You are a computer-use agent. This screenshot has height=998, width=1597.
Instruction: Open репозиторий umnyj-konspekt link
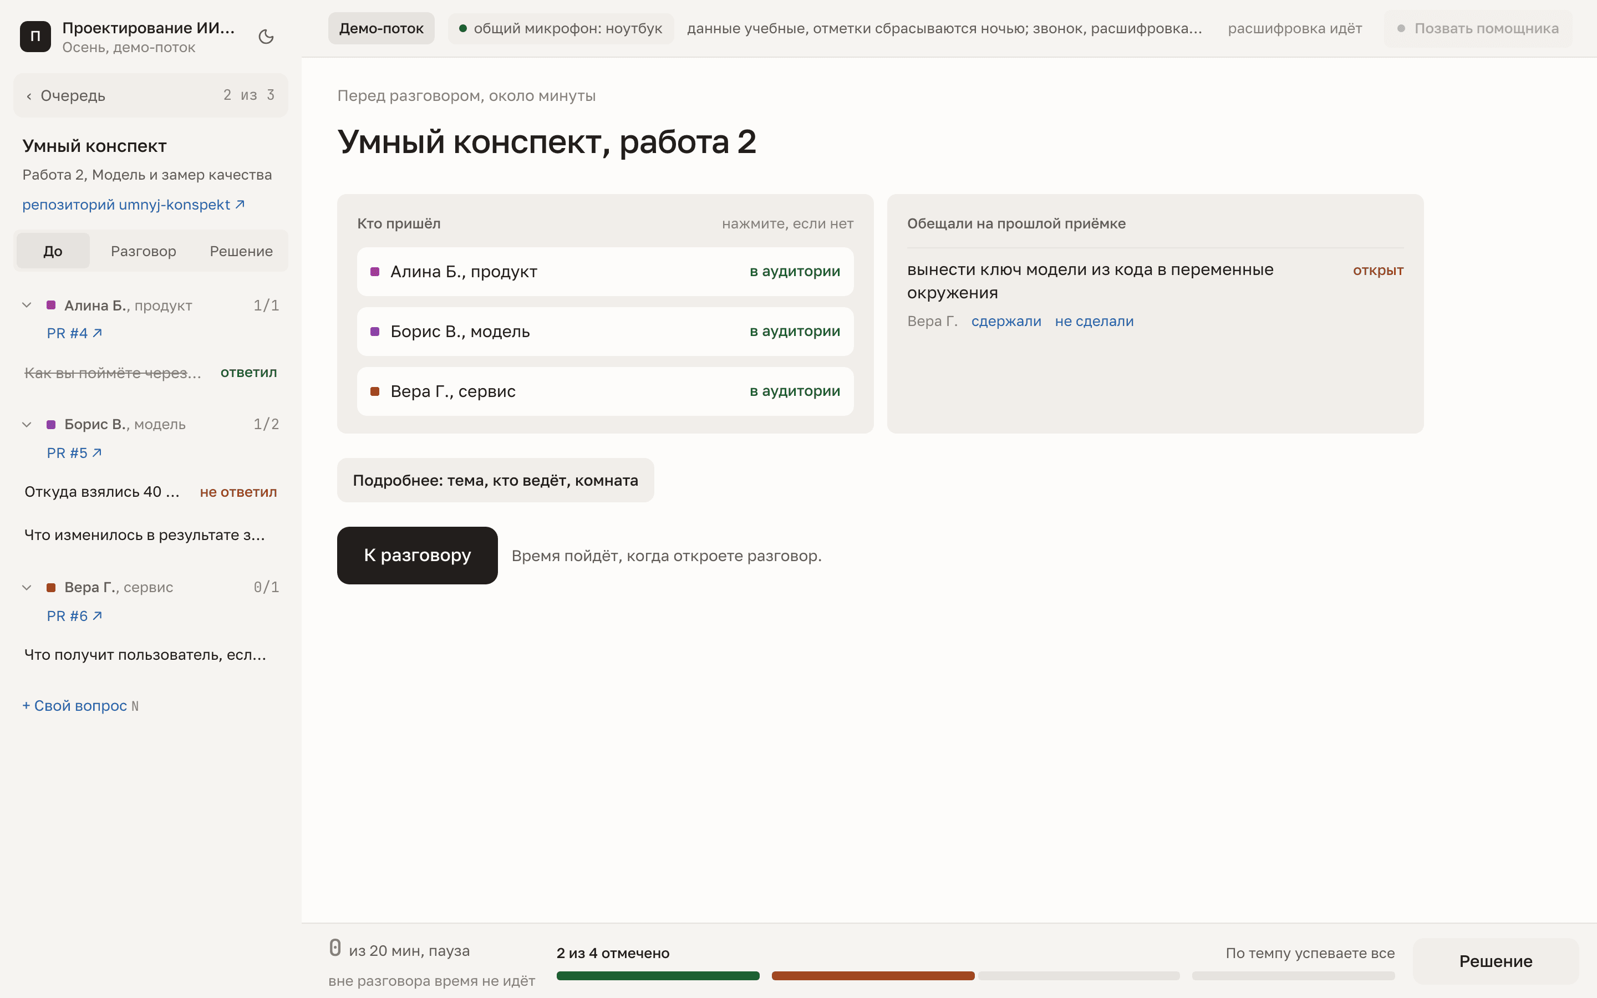[133, 205]
